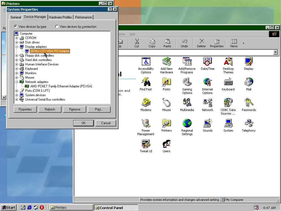
Task: Click the Delete toolbar button
Action: coord(201,43)
